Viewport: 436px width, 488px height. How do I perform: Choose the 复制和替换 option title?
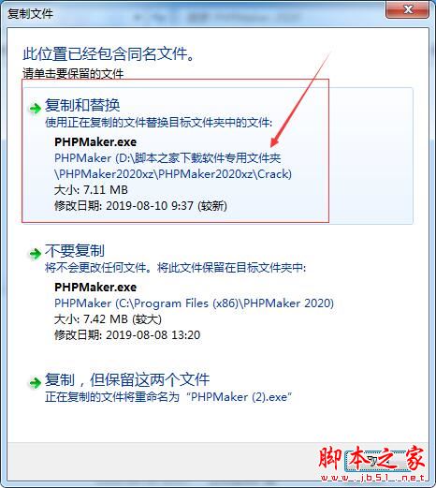(82, 105)
